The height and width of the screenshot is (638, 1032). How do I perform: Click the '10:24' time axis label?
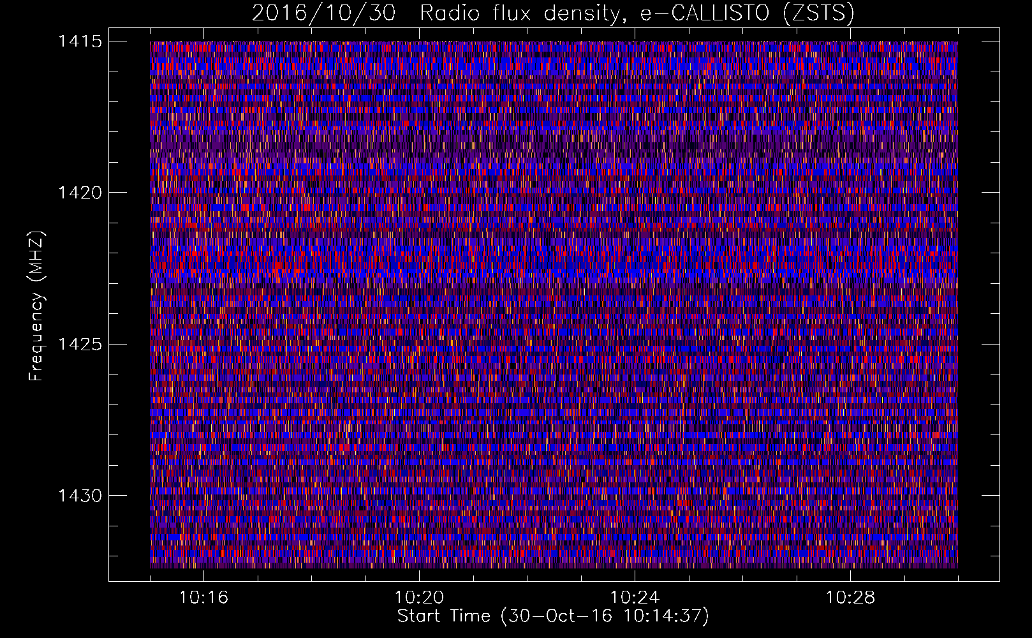[x=635, y=598]
